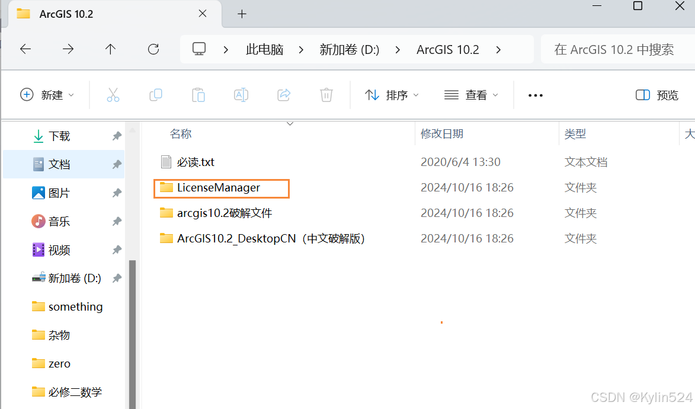695x409 pixels.
Task: Click 此电脑 in the address bar
Action: point(265,49)
